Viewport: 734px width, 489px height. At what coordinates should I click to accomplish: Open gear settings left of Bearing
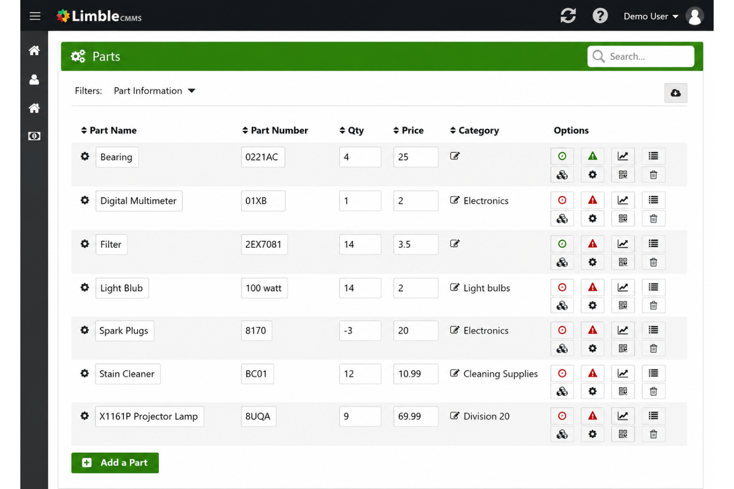click(x=85, y=156)
